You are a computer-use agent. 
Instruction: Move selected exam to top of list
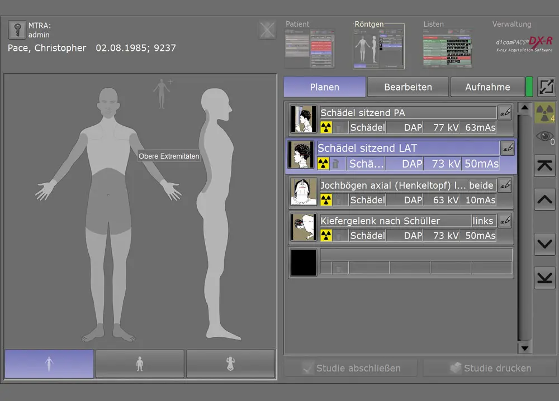pos(544,166)
